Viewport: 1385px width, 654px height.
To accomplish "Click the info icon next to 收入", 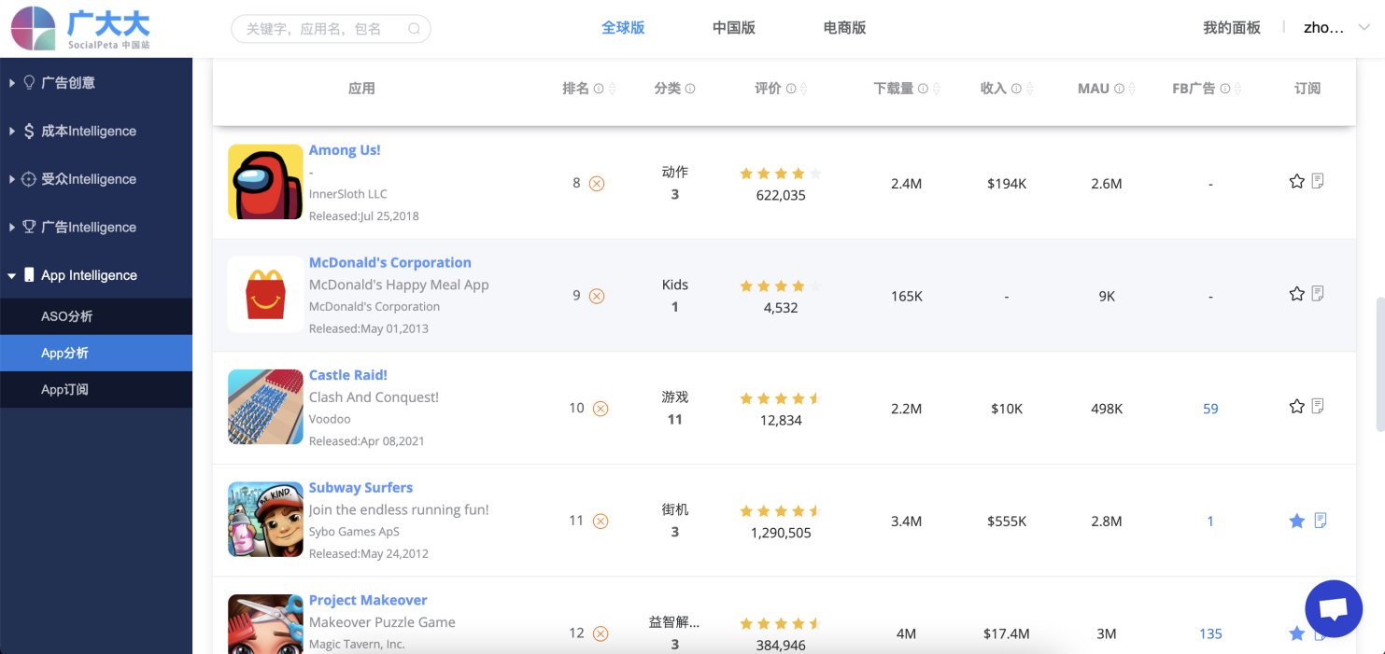I will point(1016,89).
